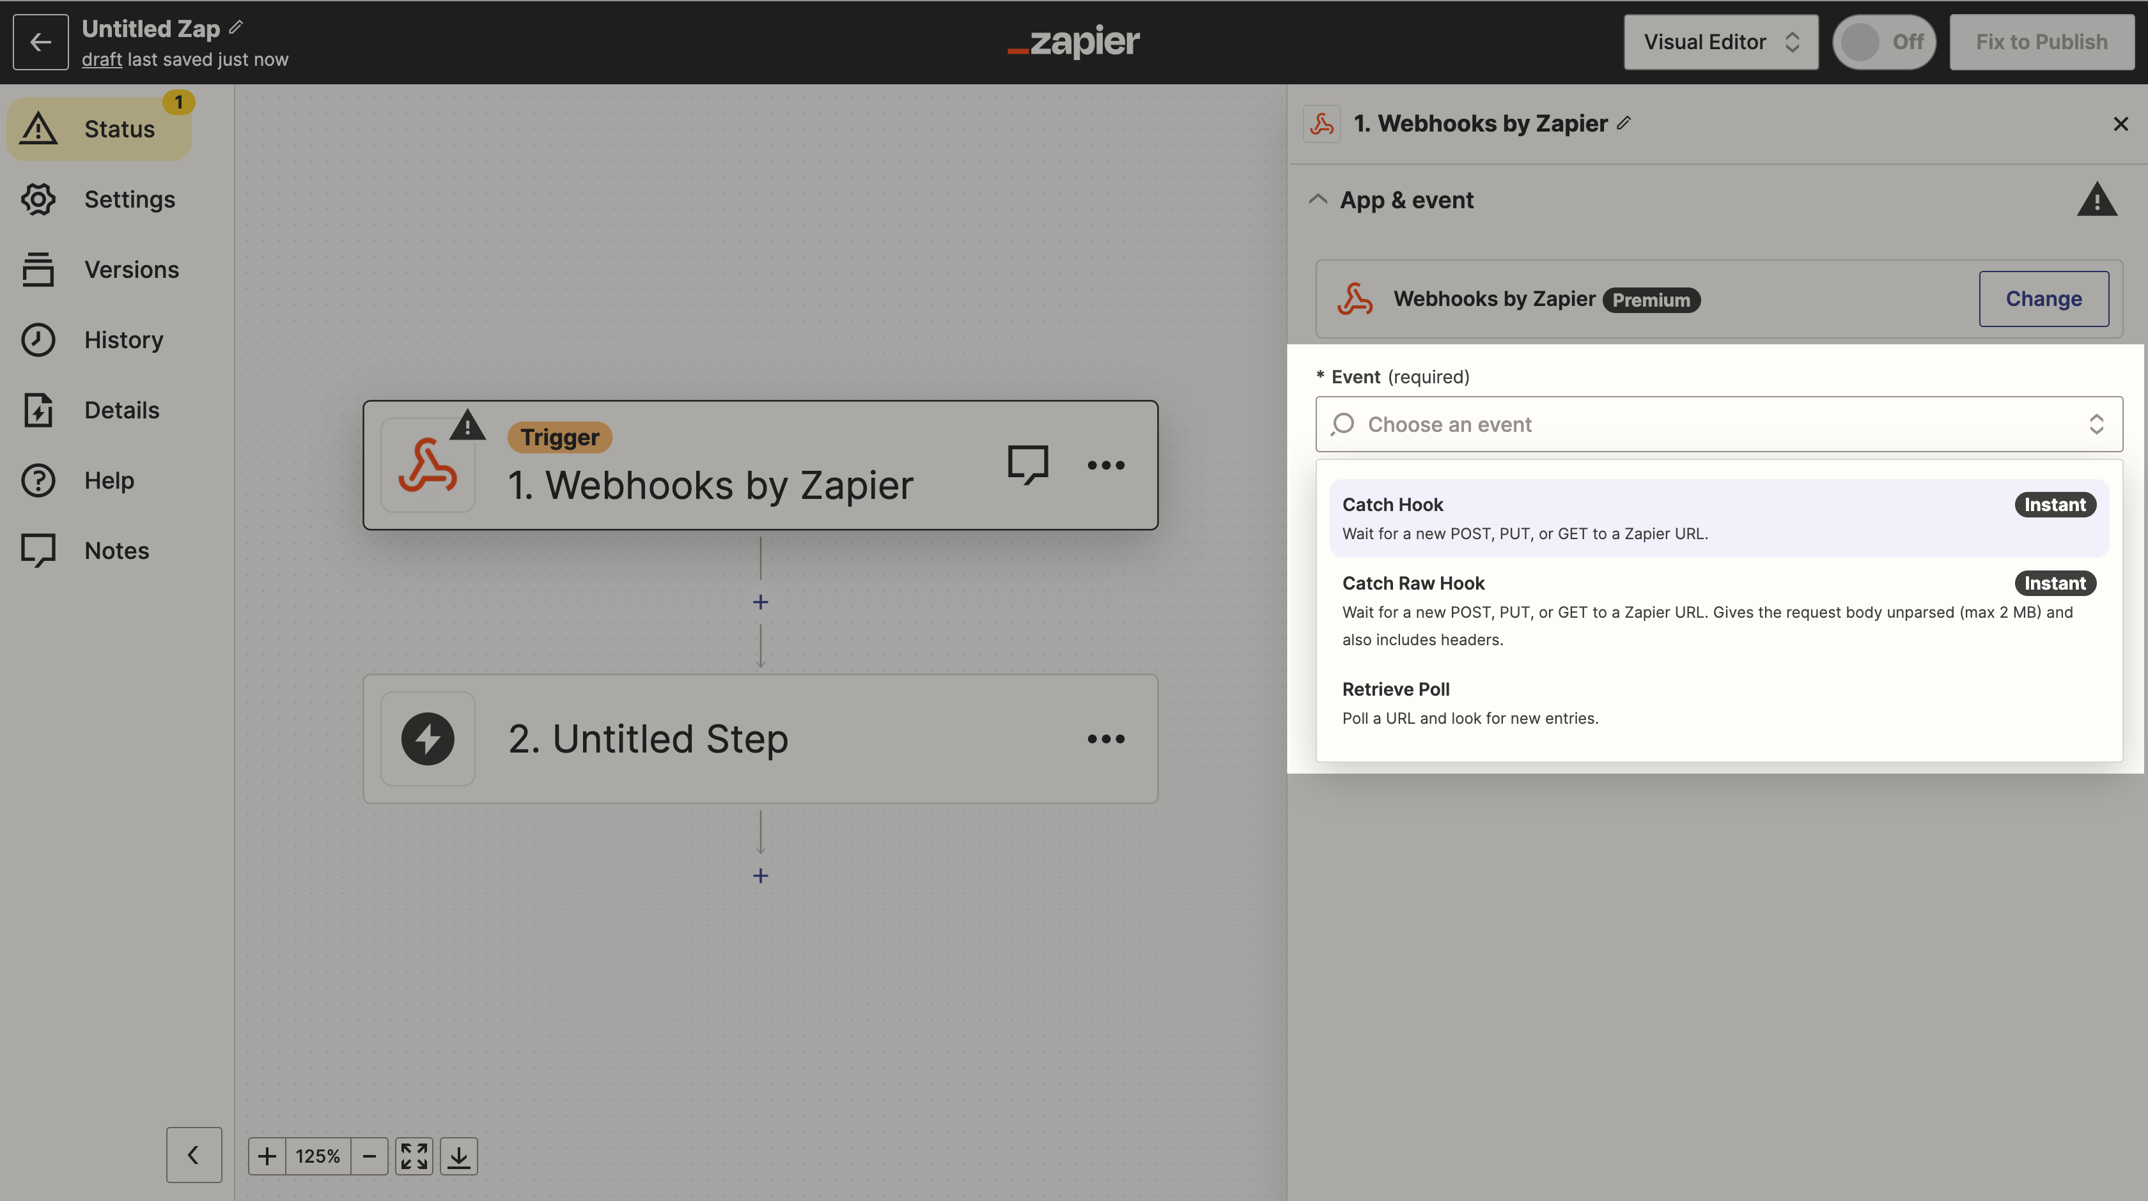Add a comment on the trigger step
Screen dimensions: 2148x1201
point(1027,465)
